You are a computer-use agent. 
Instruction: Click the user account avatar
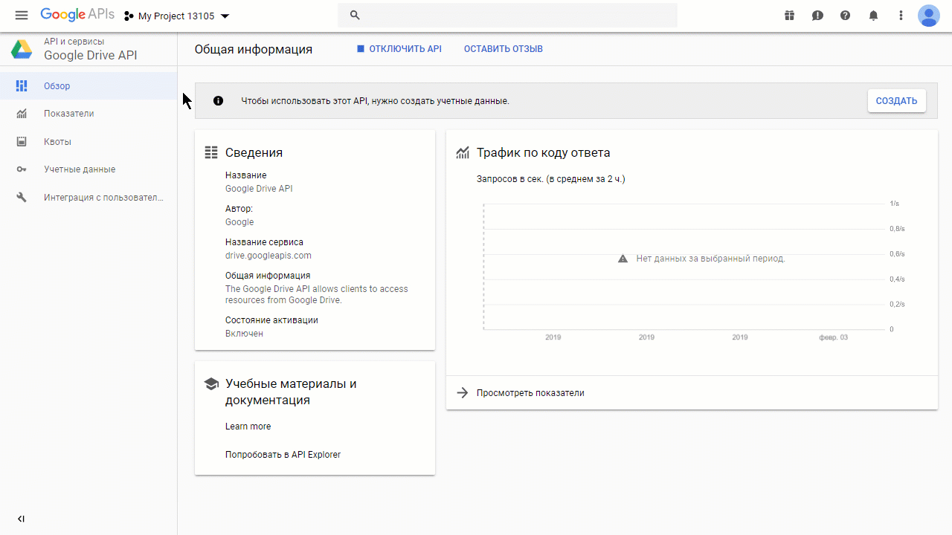click(x=928, y=16)
